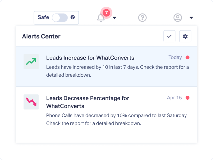Toggle unread dot on Apr 15 alert
Image resolution: width=213 pixels, height=160 pixels.
pyautogui.click(x=187, y=98)
